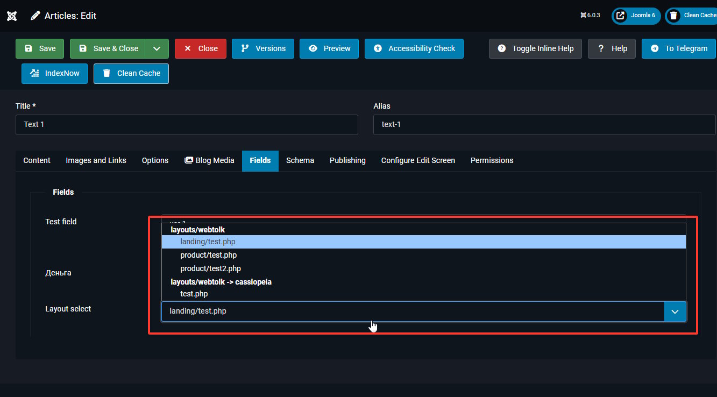Open the Blog Media tab
This screenshot has height=397, width=717.
click(209, 160)
